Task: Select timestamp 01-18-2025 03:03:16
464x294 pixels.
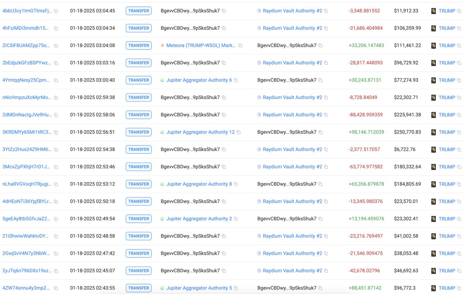Action: (92, 63)
